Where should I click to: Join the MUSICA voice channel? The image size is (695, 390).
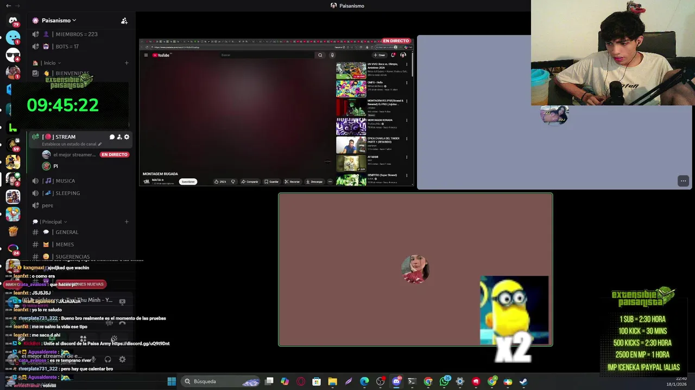click(x=79, y=181)
